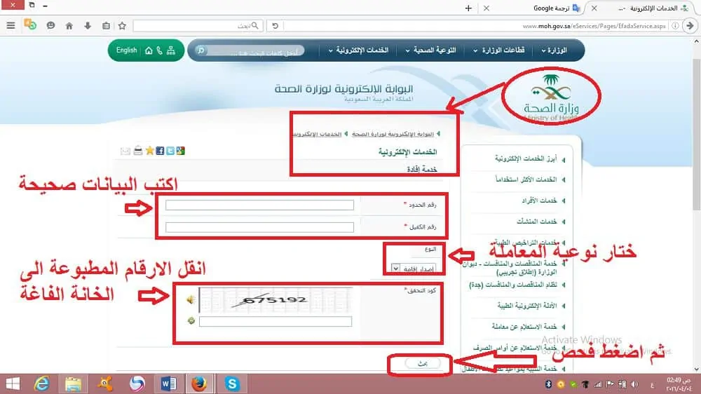Click the Firefox search bar
701x394 pixels.
[198, 26]
